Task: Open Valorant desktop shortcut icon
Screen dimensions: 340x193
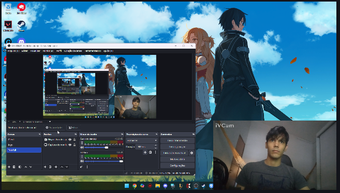Action: click(x=8, y=26)
